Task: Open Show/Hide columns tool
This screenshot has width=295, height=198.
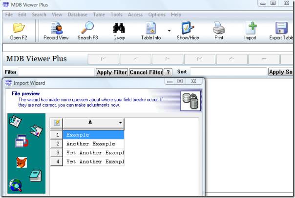Action: pos(188,31)
